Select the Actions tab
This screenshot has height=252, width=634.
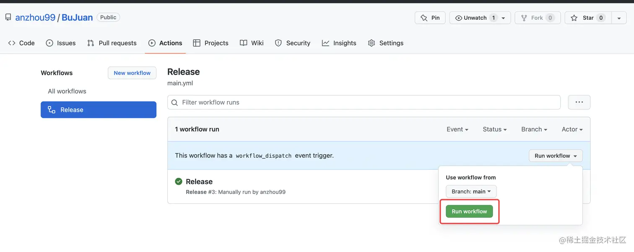(x=165, y=43)
